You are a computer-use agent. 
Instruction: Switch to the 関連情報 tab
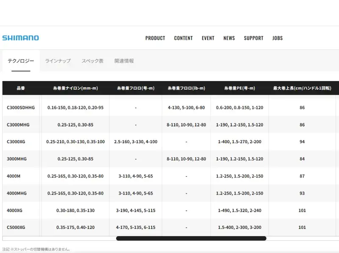(x=124, y=61)
